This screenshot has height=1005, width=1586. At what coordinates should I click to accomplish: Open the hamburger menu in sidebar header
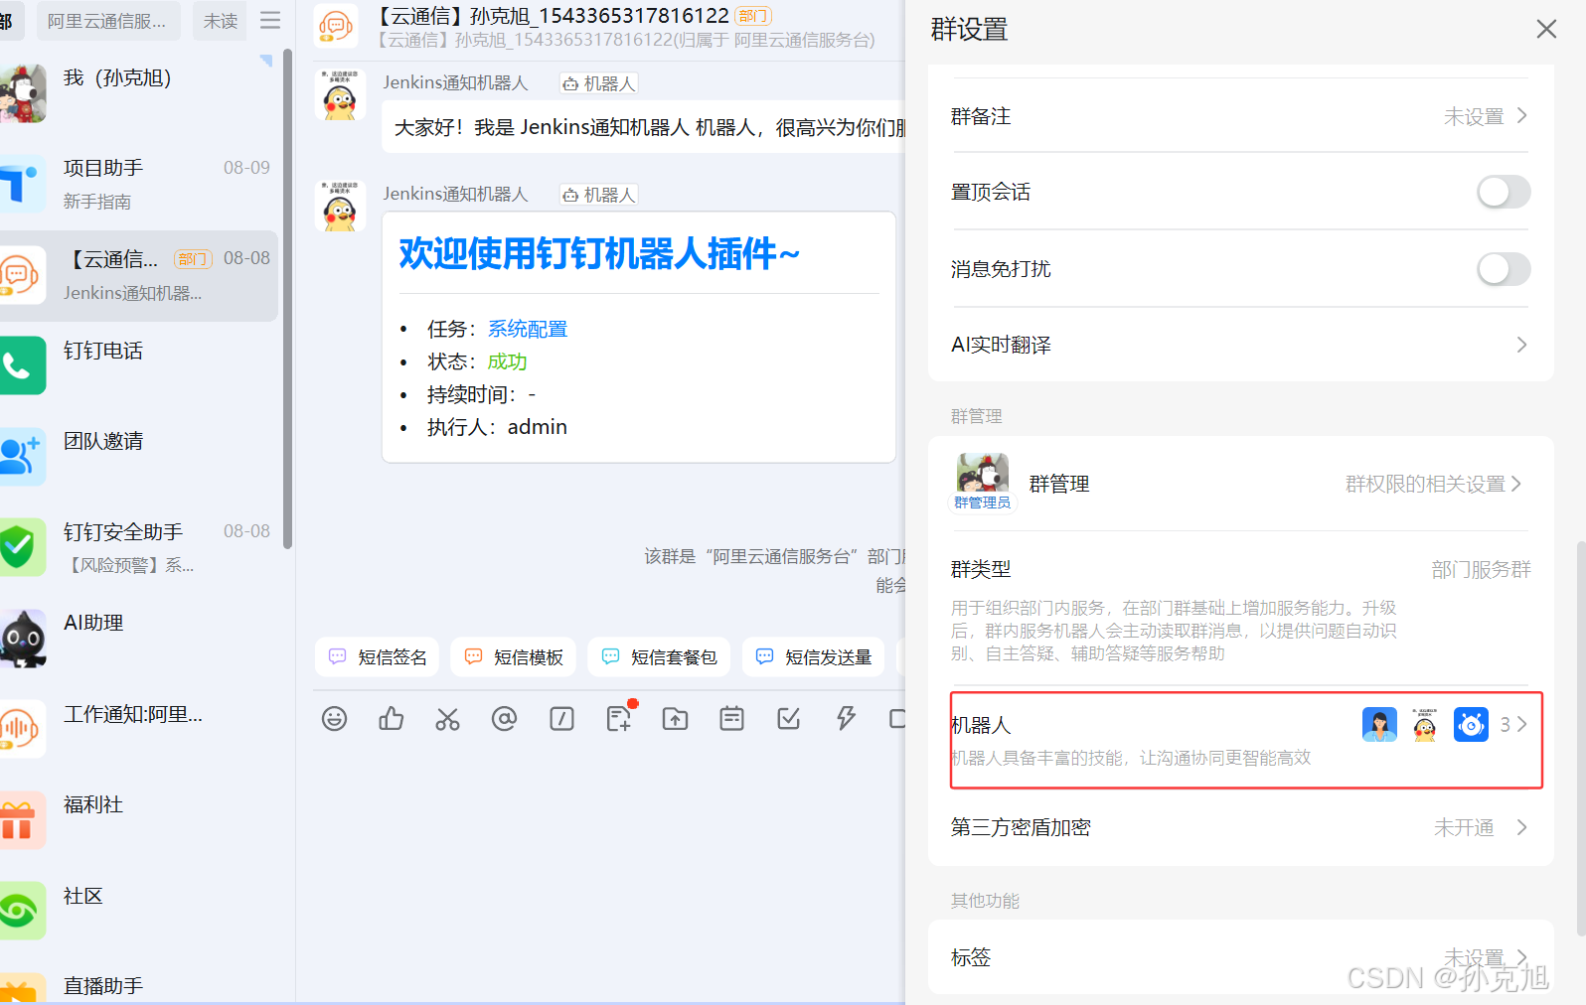[270, 20]
